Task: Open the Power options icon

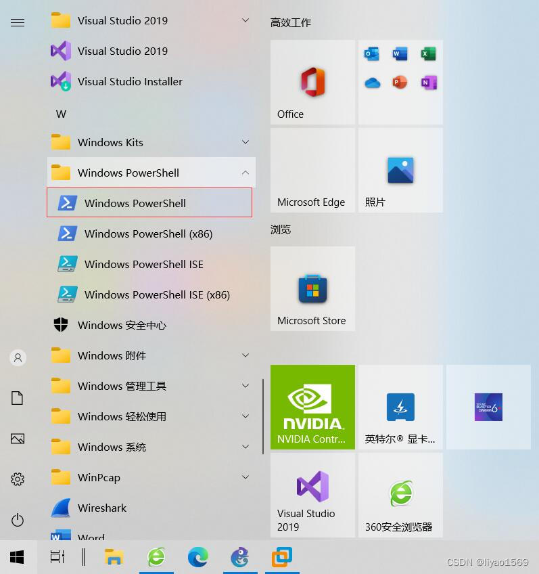Action: (18, 520)
